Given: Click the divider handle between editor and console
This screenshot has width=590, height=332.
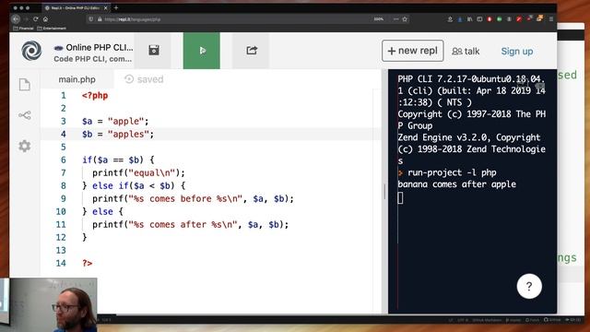Looking at the screenshot, I should 384,192.
